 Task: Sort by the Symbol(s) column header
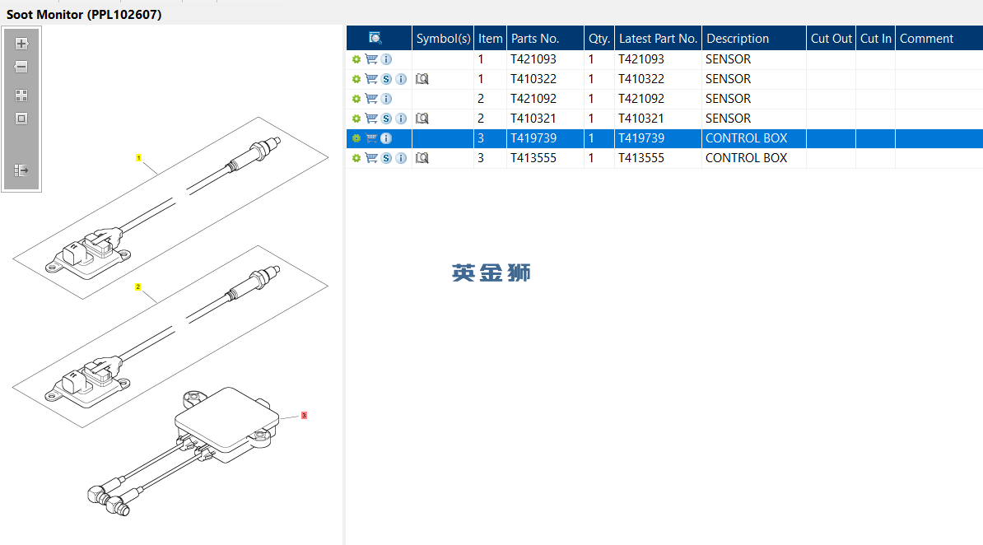pyautogui.click(x=443, y=38)
